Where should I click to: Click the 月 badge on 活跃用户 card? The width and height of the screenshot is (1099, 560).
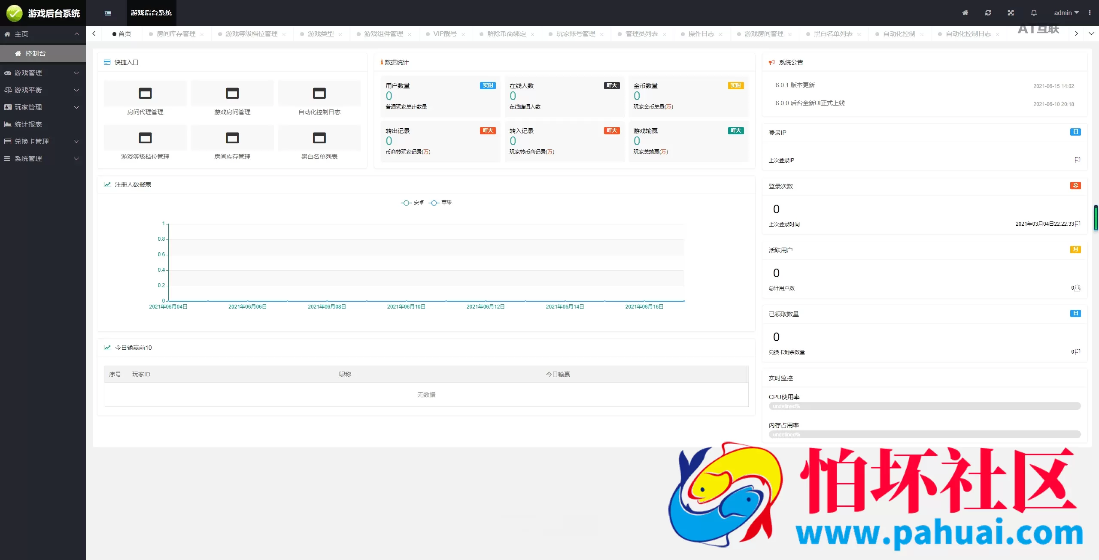coord(1075,250)
